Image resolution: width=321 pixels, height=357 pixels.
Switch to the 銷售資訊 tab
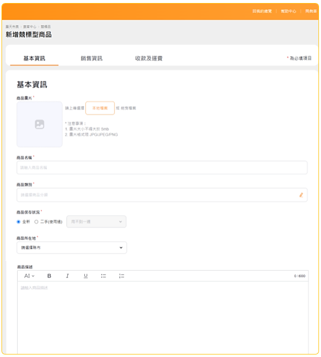(91, 58)
